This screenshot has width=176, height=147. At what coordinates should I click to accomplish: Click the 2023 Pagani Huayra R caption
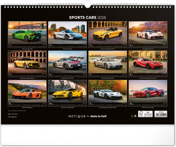148,49
